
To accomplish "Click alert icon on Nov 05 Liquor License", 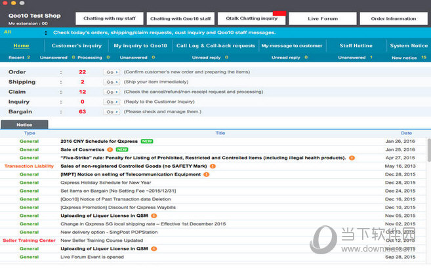I will (x=154, y=216).
